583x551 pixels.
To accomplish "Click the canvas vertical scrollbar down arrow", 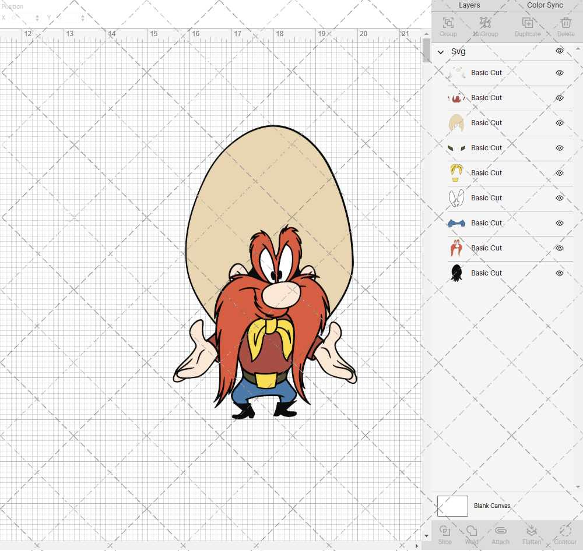I will tap(427, 536).
